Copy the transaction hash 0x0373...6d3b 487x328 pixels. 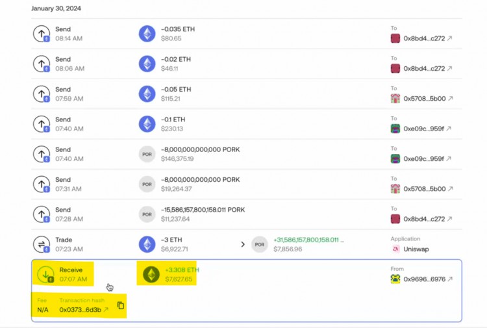coord(121,306)
